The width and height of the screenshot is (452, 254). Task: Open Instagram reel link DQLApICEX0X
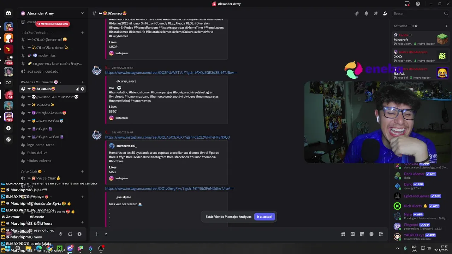[167, 137]
